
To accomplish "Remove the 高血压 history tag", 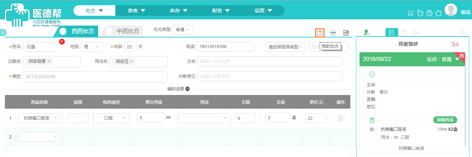I will (131, 61).
